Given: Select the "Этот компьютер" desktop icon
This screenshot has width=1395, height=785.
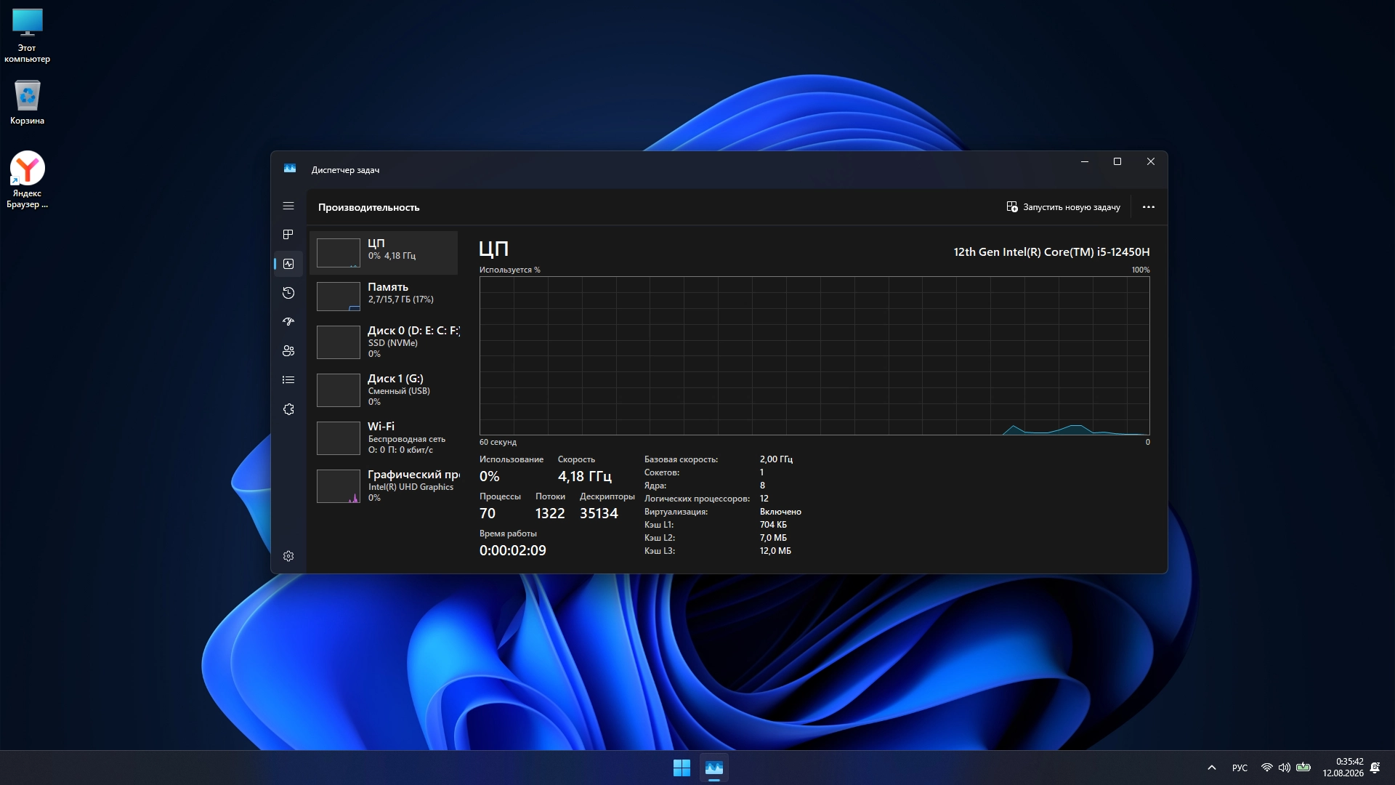Looking at the screenshot, I should click(28, 36).
